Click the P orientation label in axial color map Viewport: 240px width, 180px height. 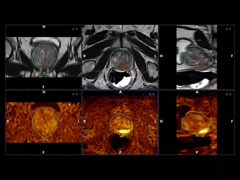[x=120, y=152]
